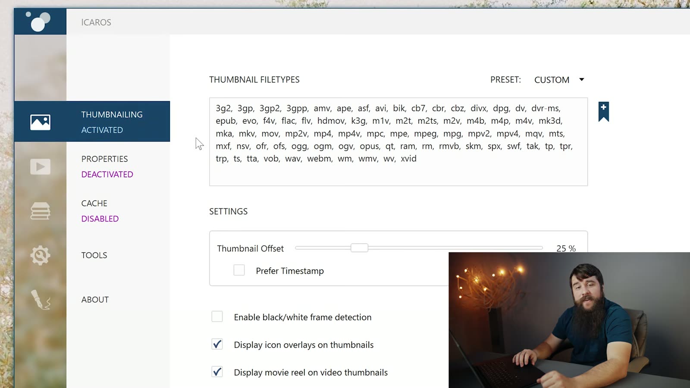Open the Cache stack icon
The height and width of the screenshot is (388, 690).
[40, 211]
